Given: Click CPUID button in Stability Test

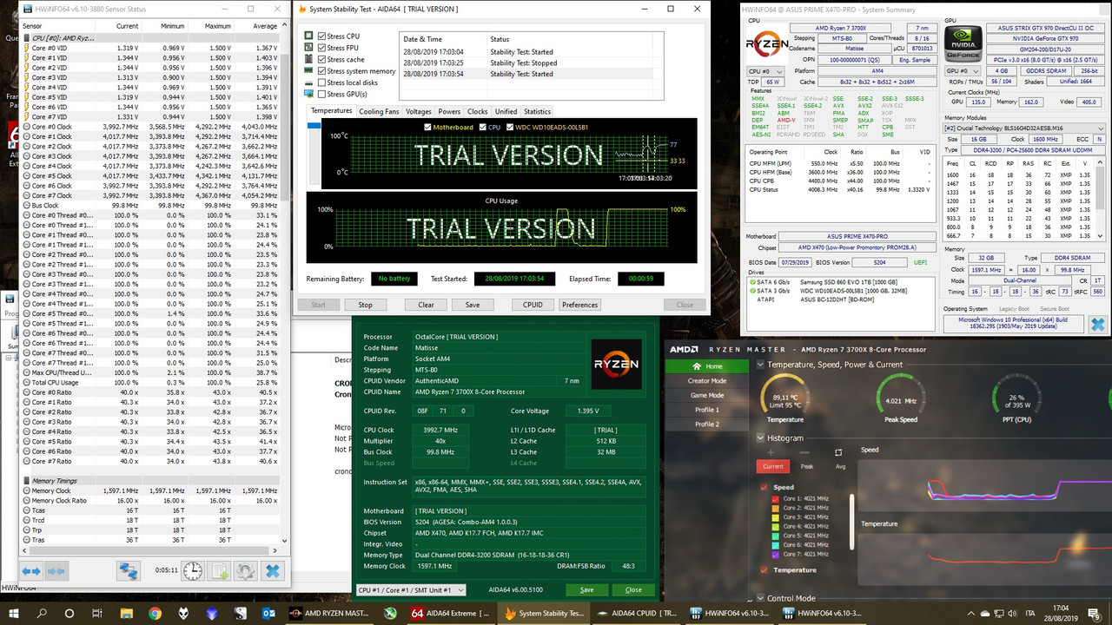Looking at the screenshot, I should click(x=533, y=305).
